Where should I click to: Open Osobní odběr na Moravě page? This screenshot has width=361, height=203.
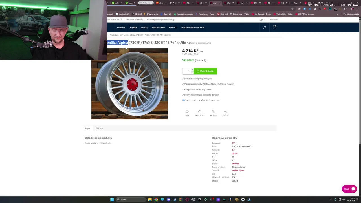click(193, 27)
